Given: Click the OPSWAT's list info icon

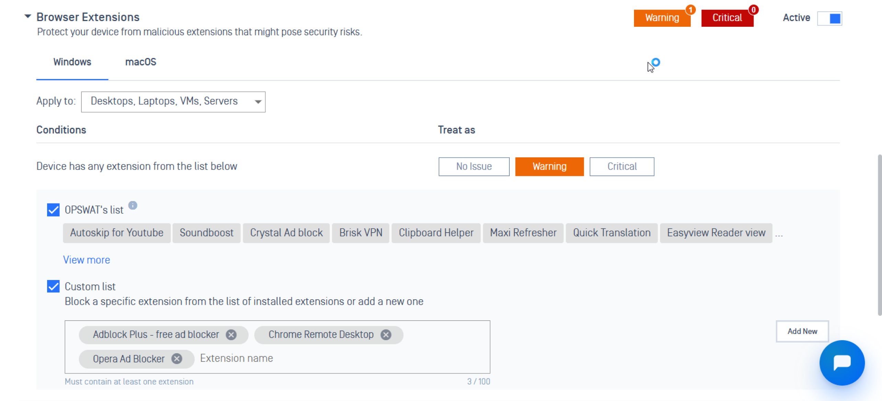Looking at the screenshot, I should (x=133, y=205).
